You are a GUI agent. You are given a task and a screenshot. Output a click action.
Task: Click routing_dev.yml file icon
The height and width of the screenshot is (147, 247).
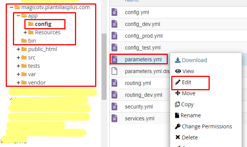[114, 95]
